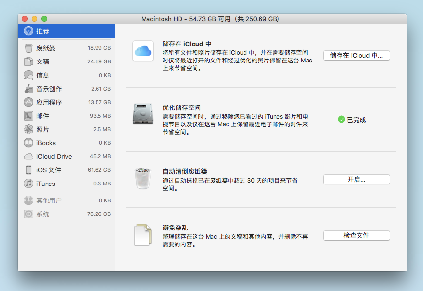Click the green checkmark next to 已完成
The image size is (423, 291).
pos(341,119)
